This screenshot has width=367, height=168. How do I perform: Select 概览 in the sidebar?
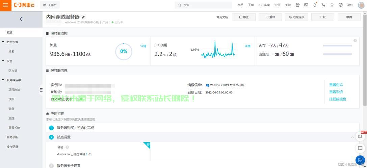pyautogui.click(x=21, y=33)
